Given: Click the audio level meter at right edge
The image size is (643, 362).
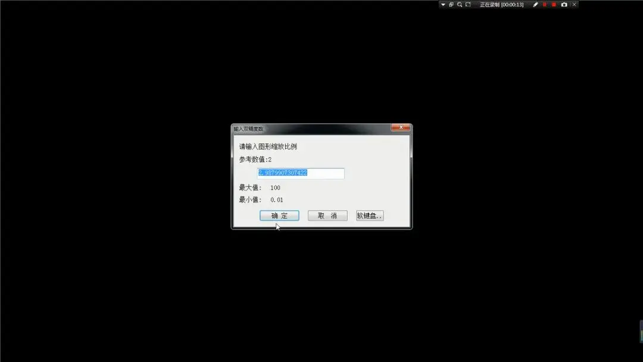Looking at the screenshot, I should (641, 331).
